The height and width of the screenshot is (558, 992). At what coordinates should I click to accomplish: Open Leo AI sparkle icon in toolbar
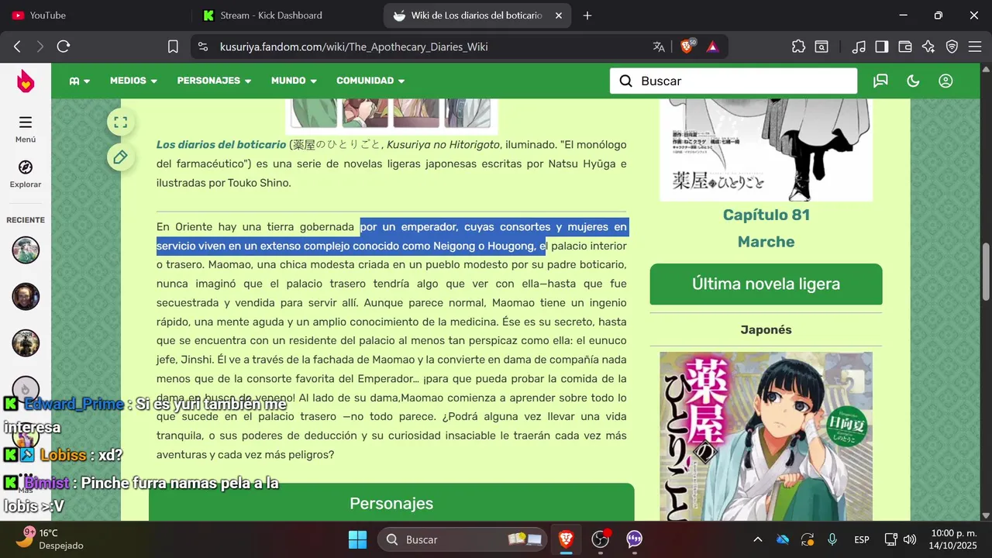[928, 46]
